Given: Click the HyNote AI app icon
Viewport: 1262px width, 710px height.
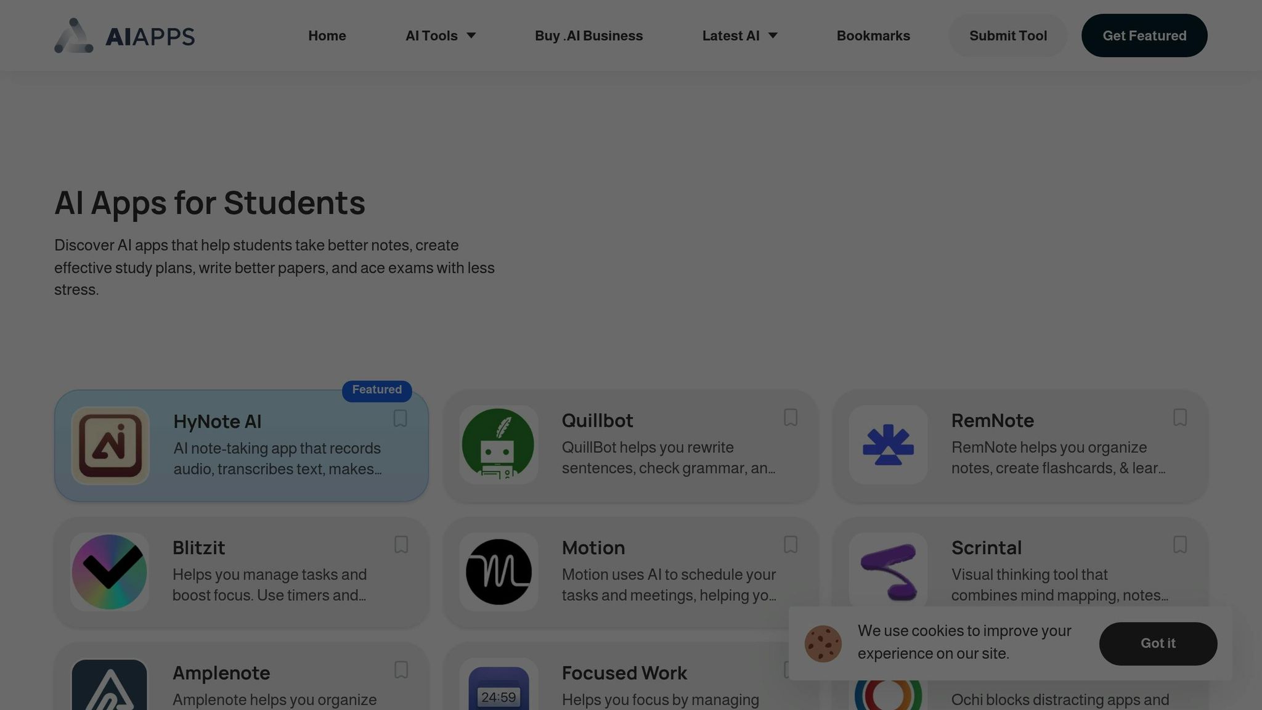Looking at the screenshot, I should (110, 445).
